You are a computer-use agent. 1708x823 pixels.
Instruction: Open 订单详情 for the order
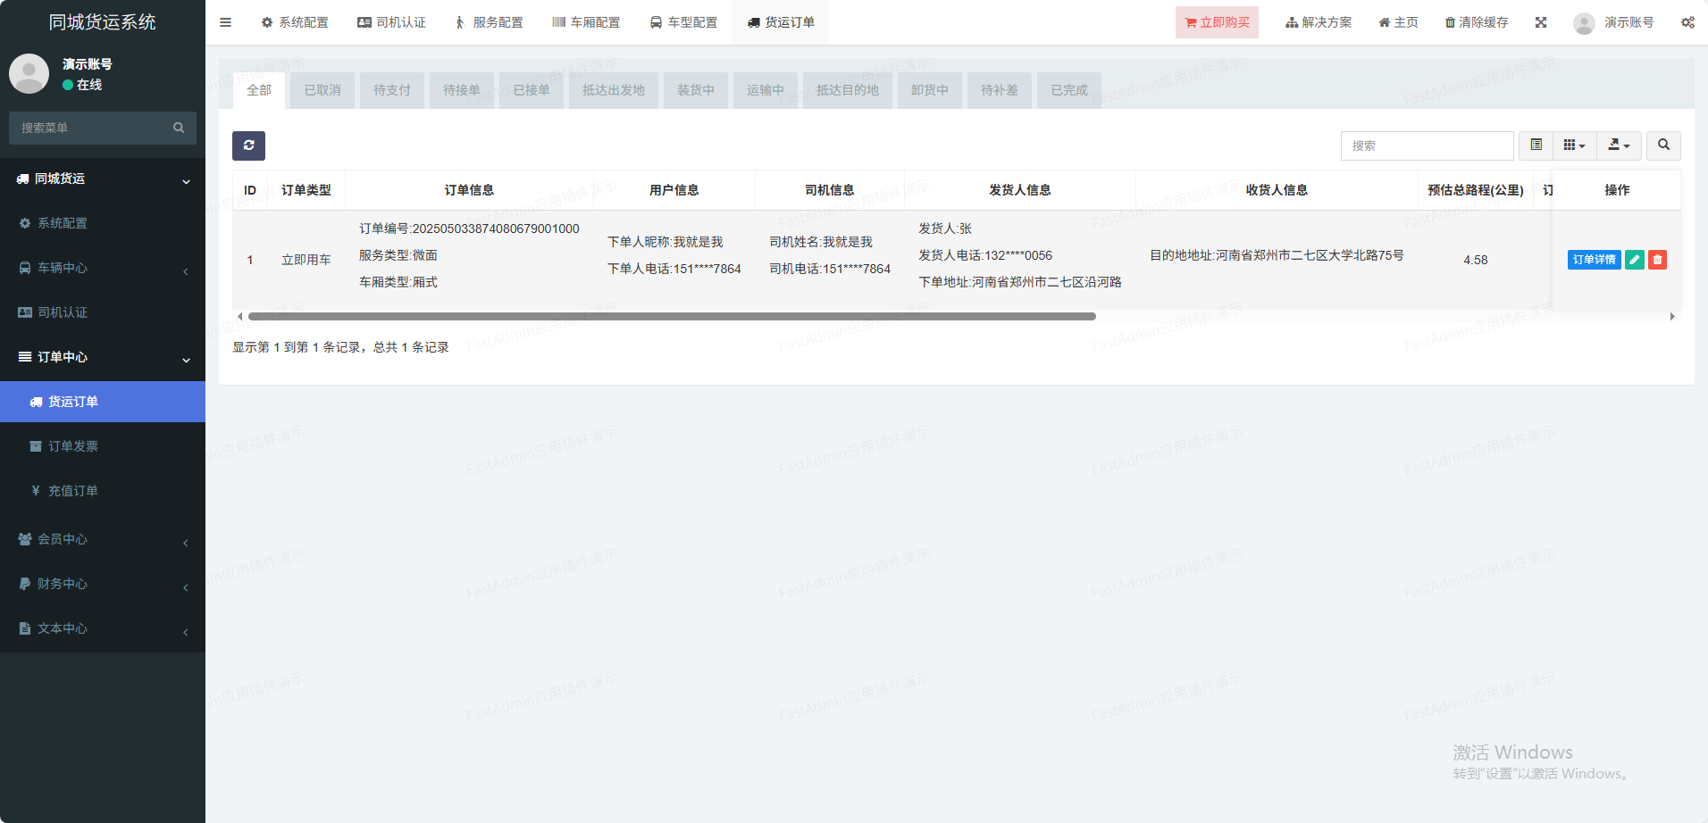[1594, 260]
